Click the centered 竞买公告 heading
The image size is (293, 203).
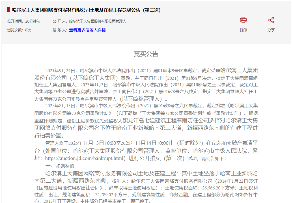pyautogui.click(x=146, y=54)
